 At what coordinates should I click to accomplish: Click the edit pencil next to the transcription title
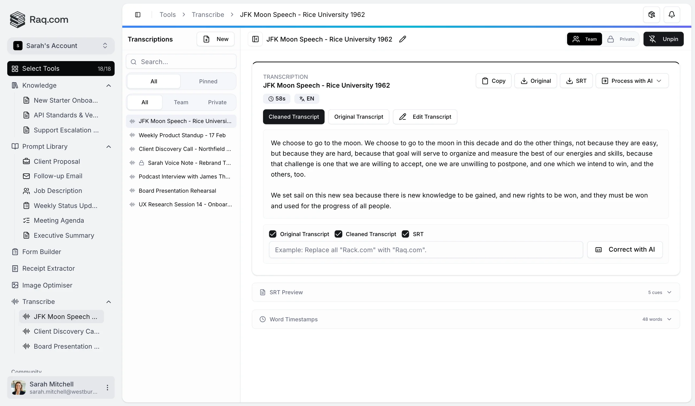coord(402,39)
